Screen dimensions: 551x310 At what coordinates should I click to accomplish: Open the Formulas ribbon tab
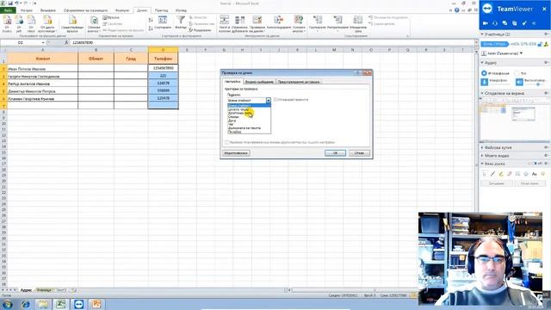122,10
